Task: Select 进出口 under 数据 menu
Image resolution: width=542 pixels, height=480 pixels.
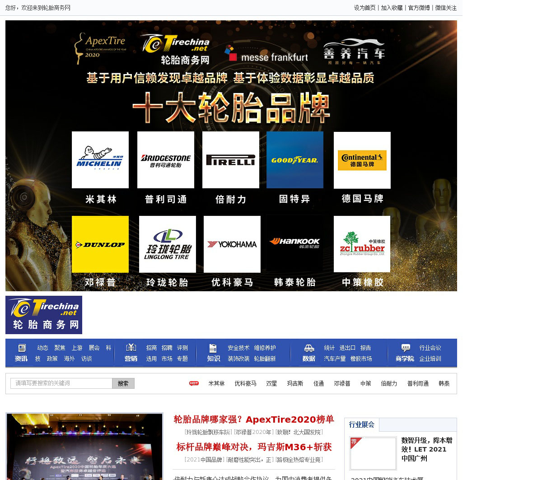Action: click(347, 348)
